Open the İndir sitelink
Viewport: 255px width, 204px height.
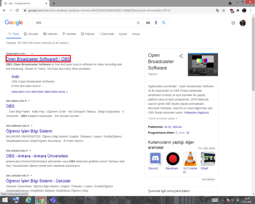coord(16,76)
